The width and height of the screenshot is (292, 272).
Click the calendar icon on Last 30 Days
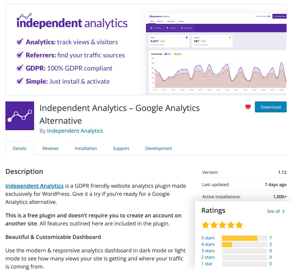pos(151,28)
